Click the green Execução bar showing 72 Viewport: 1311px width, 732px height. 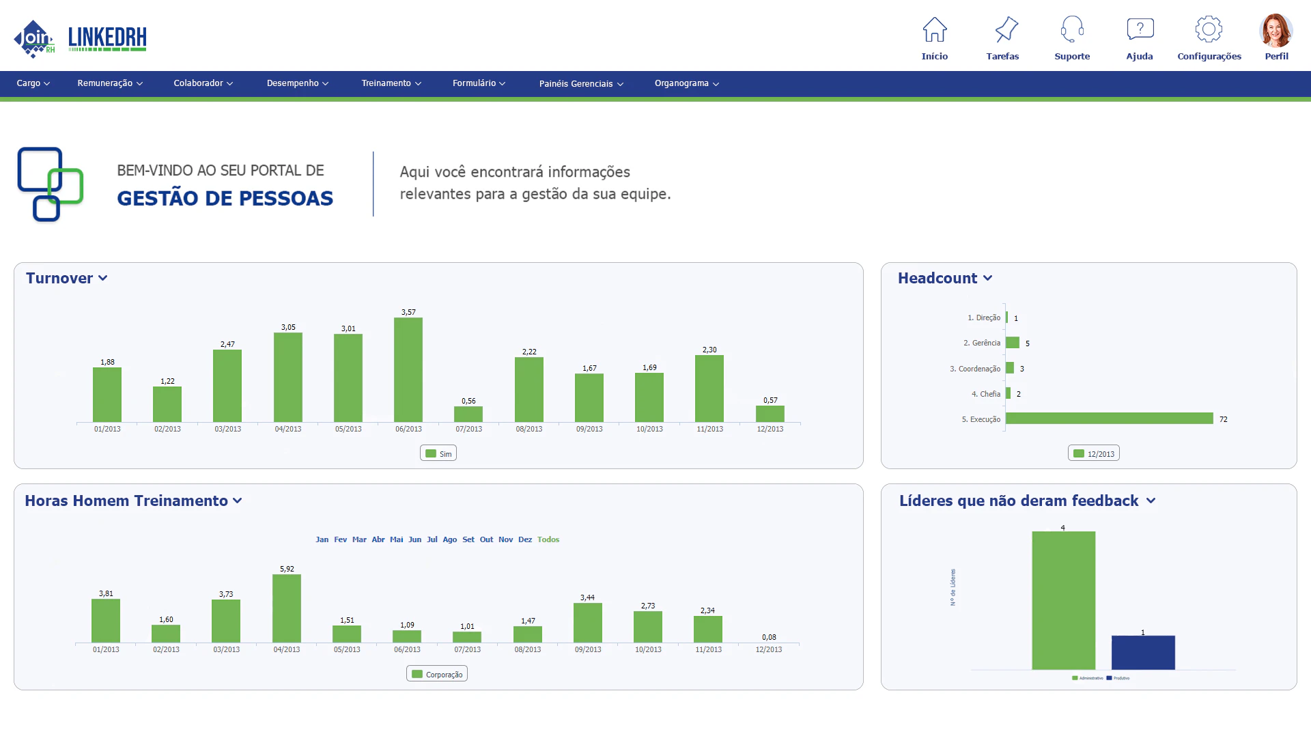point(1106,419)
